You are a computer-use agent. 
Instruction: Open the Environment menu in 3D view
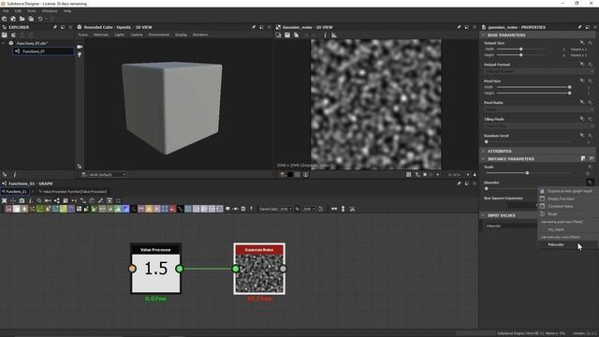tap(158, 35)
